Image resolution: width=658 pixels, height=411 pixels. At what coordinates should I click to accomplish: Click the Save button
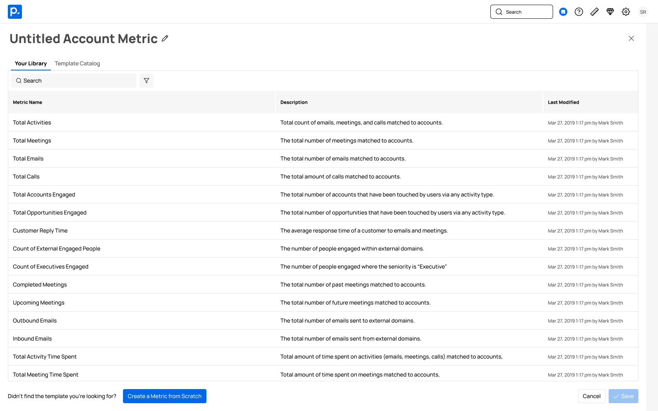coord(624,396)
